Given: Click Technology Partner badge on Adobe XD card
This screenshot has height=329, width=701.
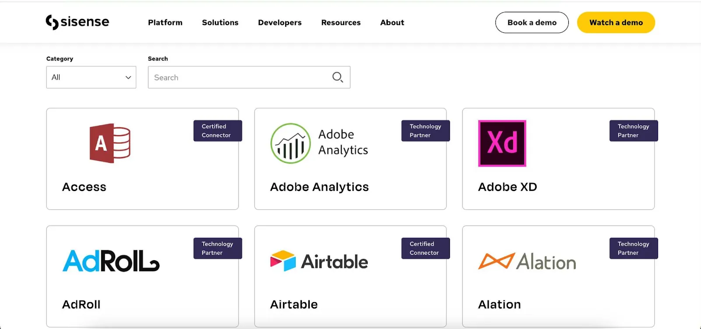Looking at the screenshot, I should pyautogui.click(x=634, y=131).
